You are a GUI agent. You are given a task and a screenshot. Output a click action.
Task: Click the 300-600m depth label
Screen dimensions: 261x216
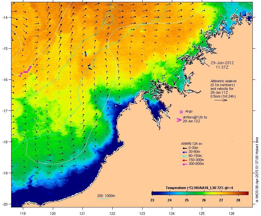pos(196,164)
